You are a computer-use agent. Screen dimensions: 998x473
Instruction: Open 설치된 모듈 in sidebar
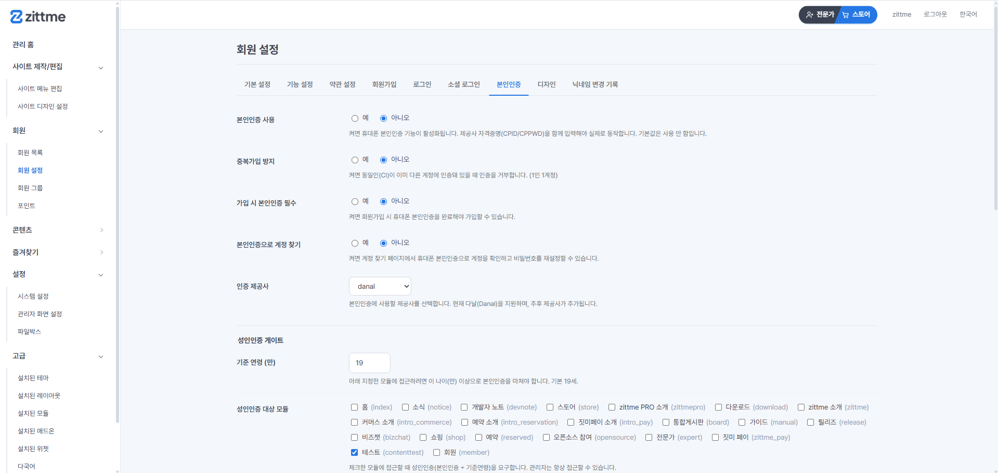33,413
